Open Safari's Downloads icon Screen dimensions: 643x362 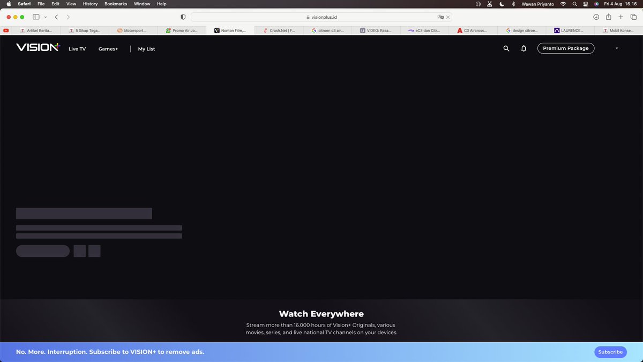point(595,17)
